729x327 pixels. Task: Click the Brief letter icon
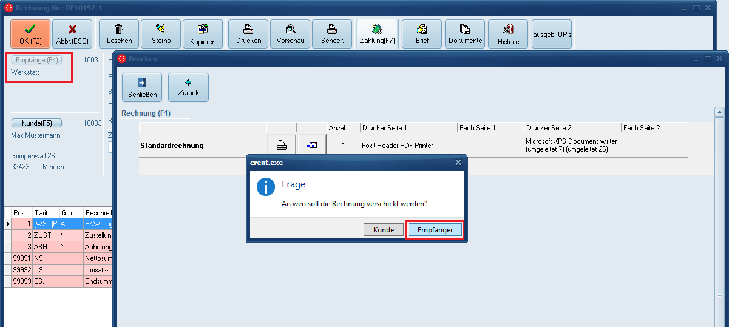422,34
